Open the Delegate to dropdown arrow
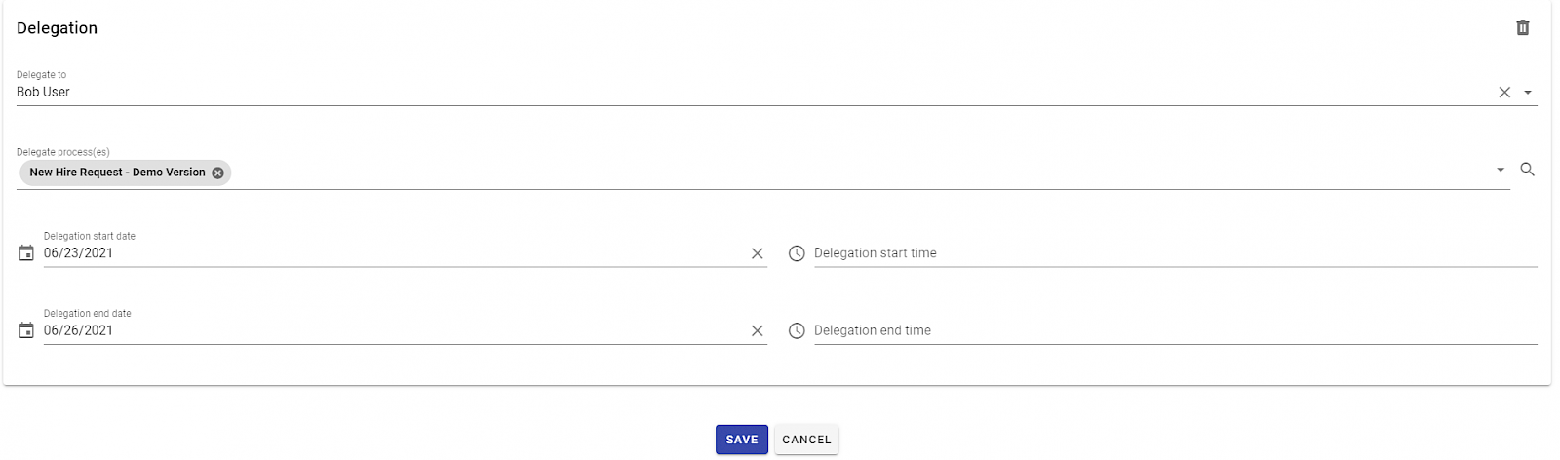Screen dimensions: 1560x460 [1528, 92]
